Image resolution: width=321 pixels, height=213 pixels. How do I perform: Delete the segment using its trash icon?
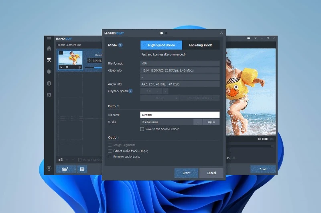pyautogui.click(x=79, y=67)
